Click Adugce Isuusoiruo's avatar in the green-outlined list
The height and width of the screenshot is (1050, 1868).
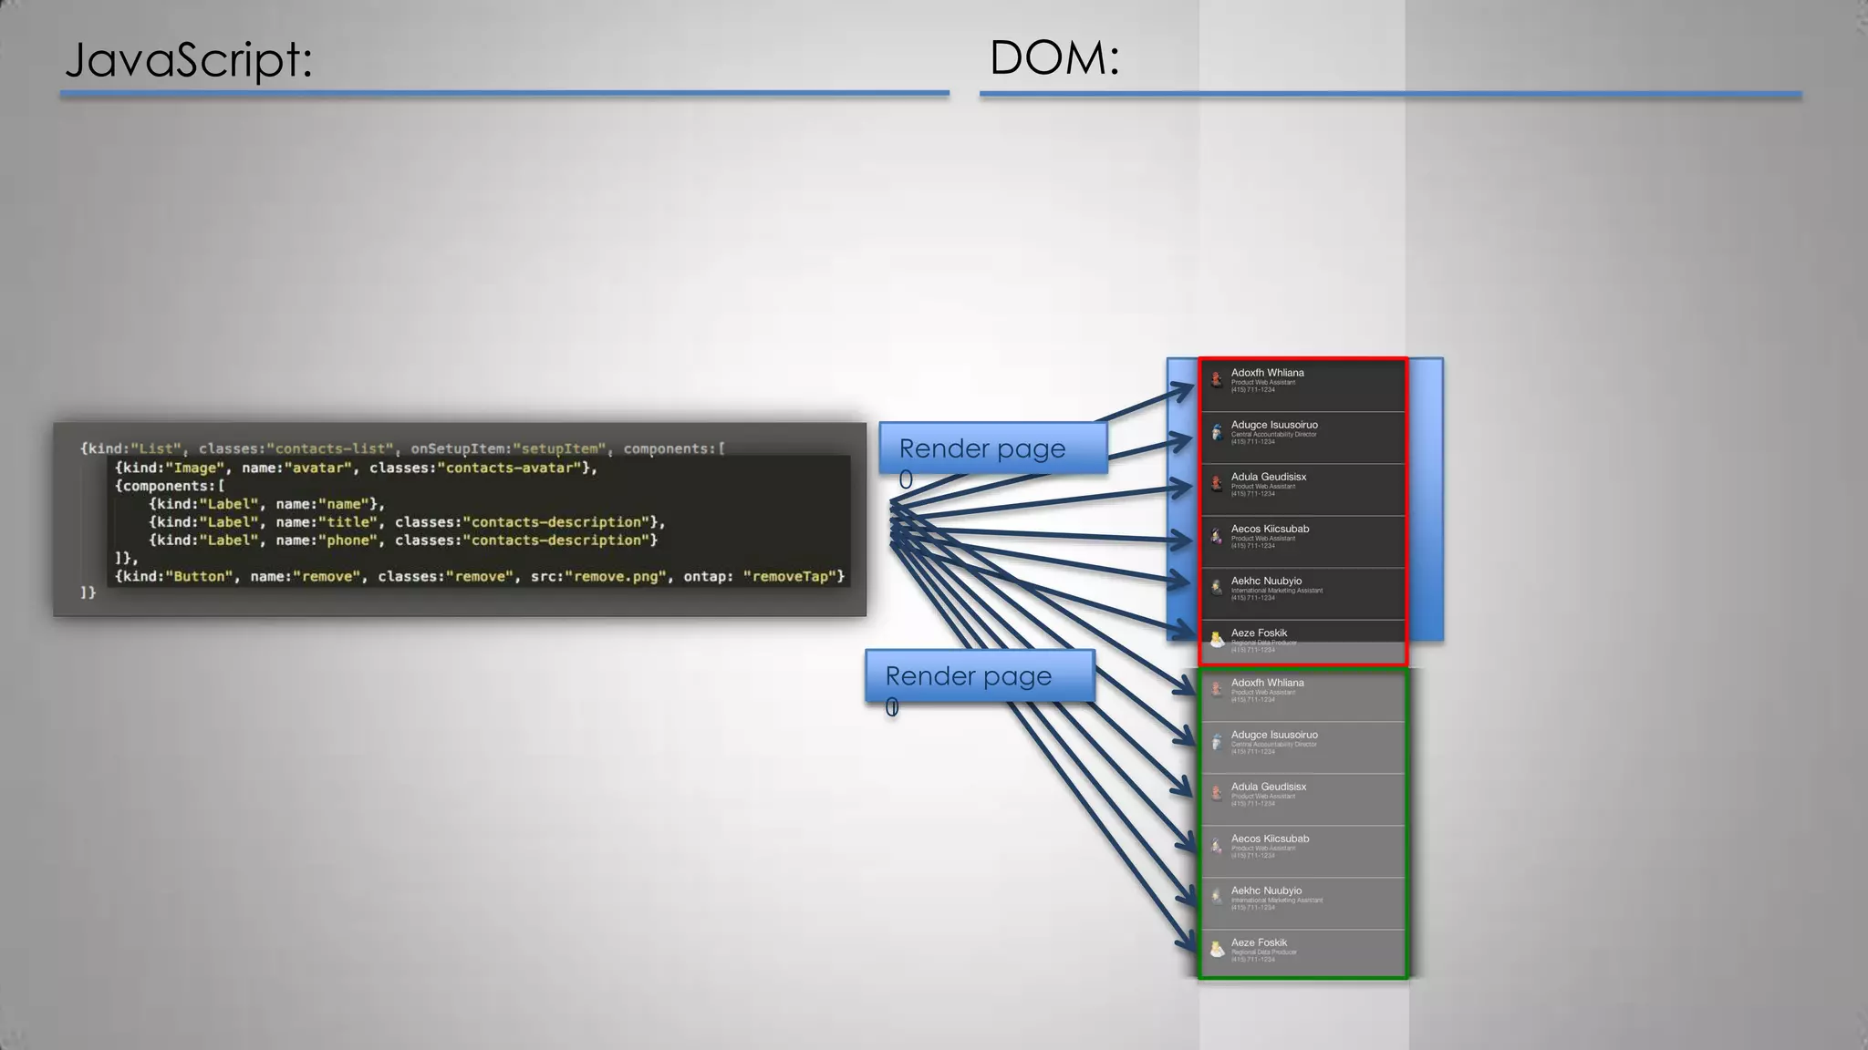click(1217, 741)
